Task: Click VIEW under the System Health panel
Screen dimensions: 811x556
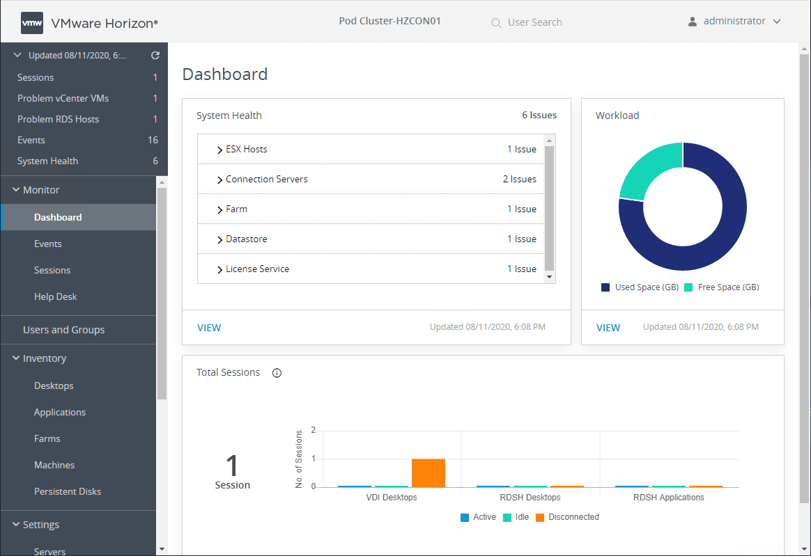Action: pos(209,327)
